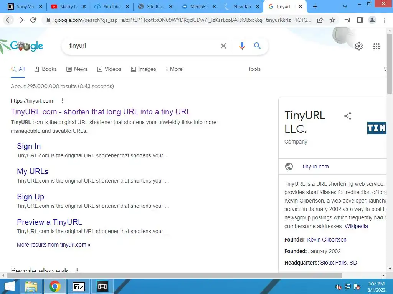Grab the horizontal page scrollbar thumb
The height and width of the screenshot is (294, 393).
pos(174,275)
